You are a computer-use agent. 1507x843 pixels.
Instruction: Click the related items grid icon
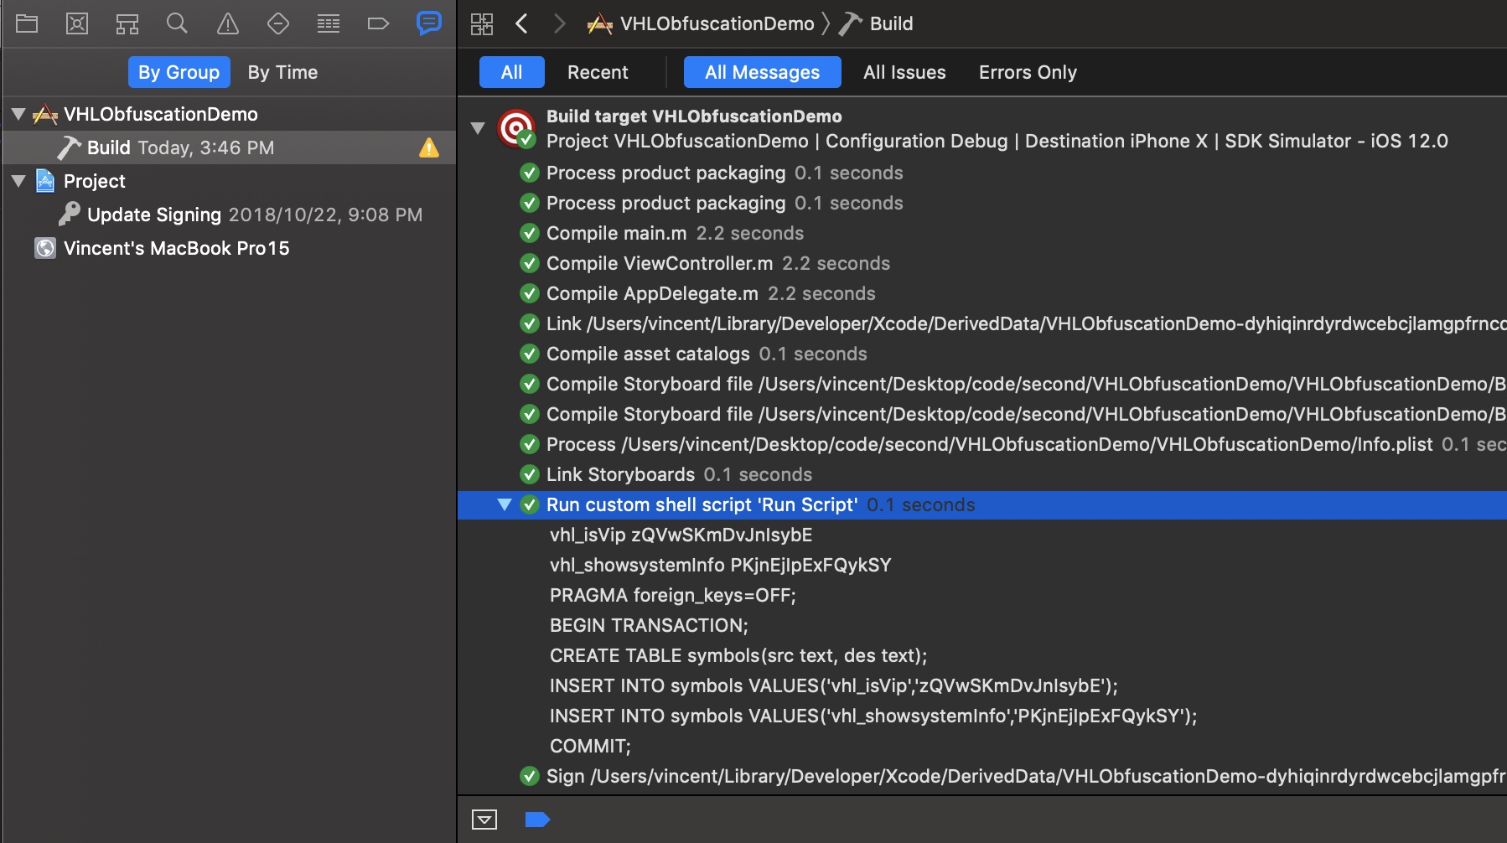coord(482,23)
